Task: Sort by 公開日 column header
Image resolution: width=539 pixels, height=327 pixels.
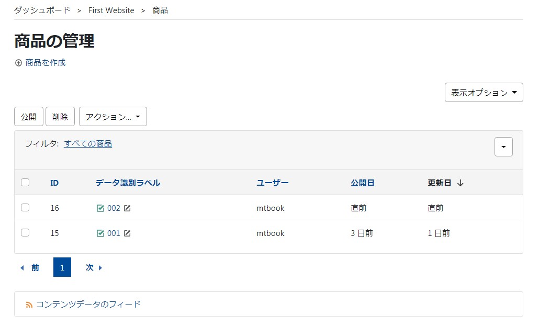Action: [x=362, y=183]
